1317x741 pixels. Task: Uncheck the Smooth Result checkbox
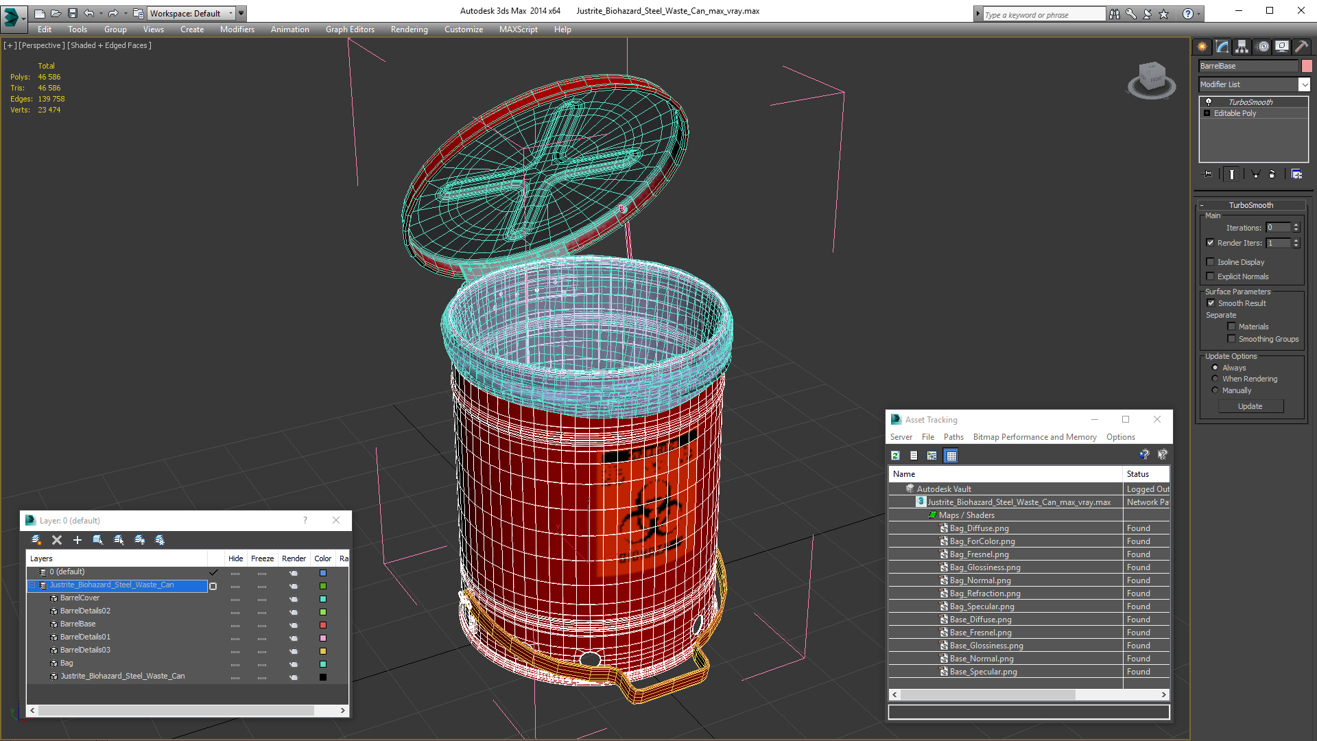tap(1211, 303)
